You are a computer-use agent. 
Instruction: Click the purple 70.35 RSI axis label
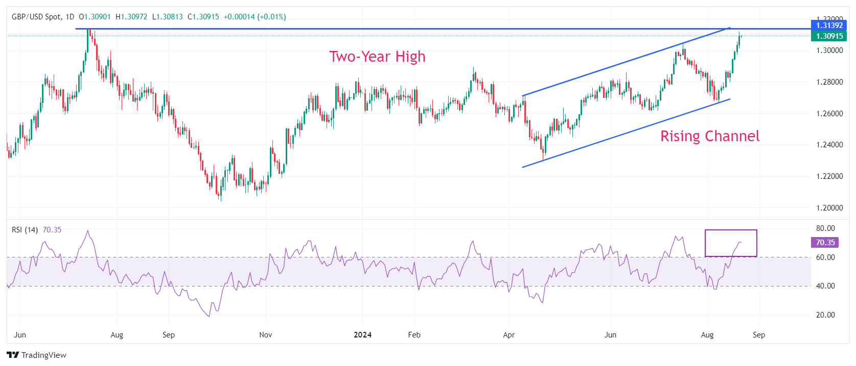click(825, 243)
